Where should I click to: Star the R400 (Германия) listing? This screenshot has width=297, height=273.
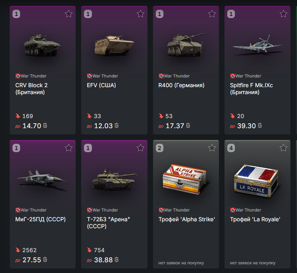click(x=212, y=14)
